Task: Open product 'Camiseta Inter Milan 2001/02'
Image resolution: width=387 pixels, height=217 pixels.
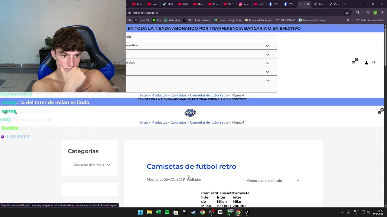Action: click(241, 200)
